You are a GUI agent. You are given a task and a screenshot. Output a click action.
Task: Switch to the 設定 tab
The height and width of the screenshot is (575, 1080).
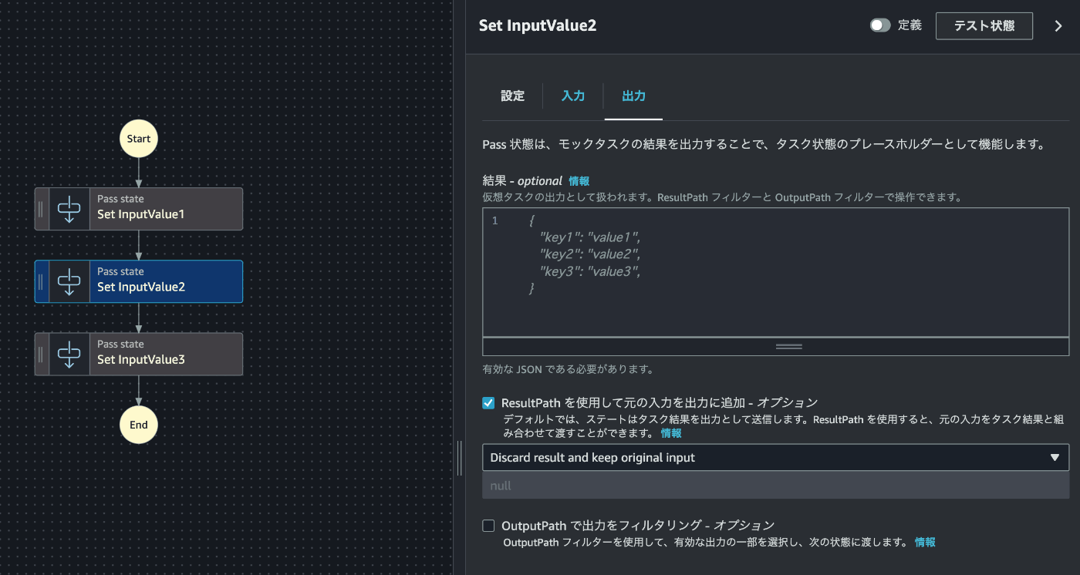pos(512,96)
